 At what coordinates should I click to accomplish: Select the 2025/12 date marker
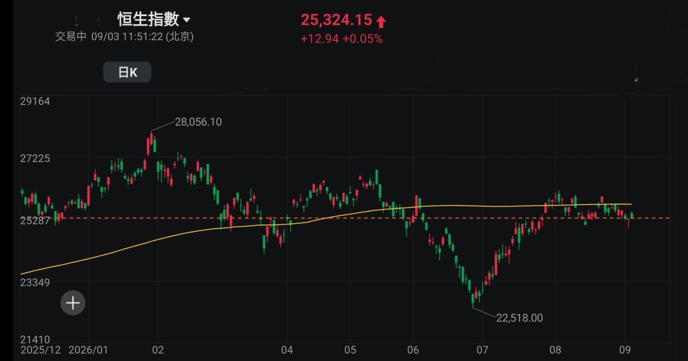(42, 350)
